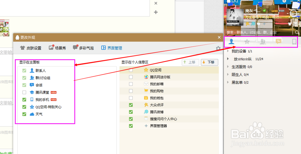Open the 皮肤设置 tab
Image resolution: width=301 pixels, height=154 pixels.
pyautogui.click(x=31, y=48)
